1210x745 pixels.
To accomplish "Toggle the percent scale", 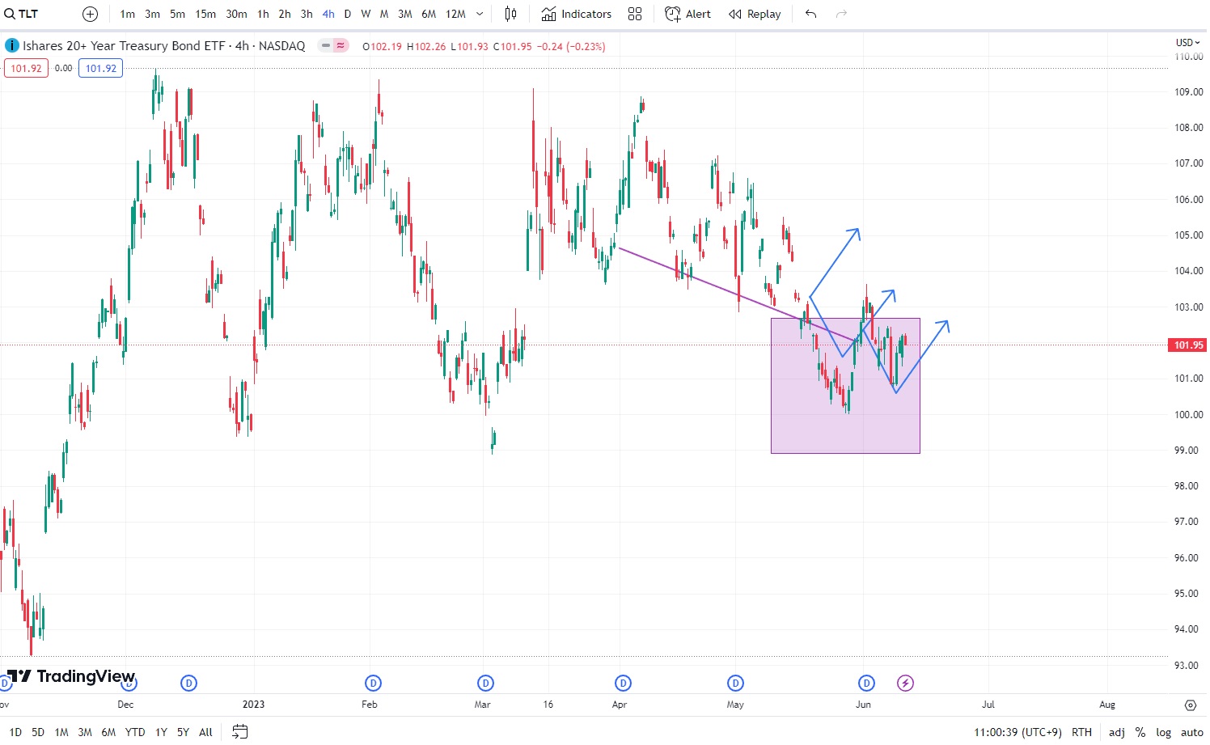I will coord(1140,732).
